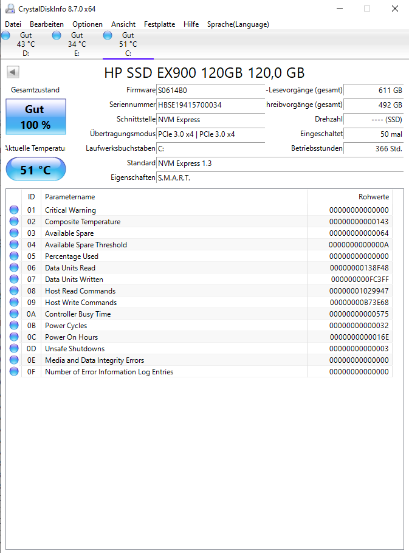
Task: Click the status orb for Available Spare row 03
Action: pos(14,233)
